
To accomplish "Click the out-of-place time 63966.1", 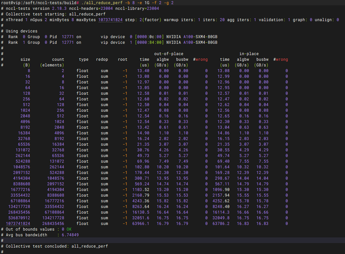I will click(141, 224).
